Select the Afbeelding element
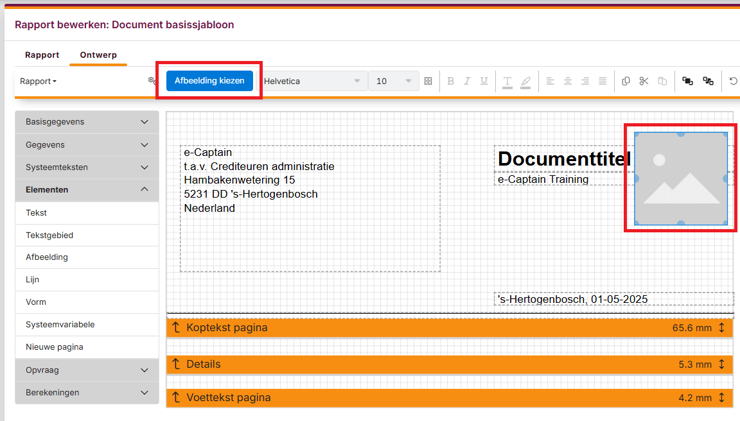The image size is (740, 421). click(87, 257)
